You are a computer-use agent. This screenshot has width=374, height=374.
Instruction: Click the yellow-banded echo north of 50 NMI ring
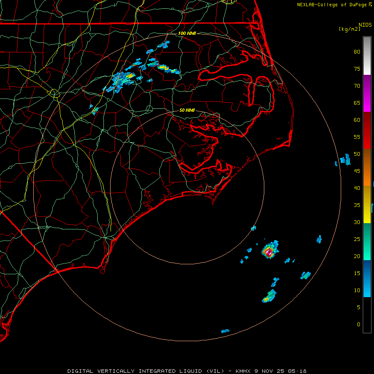(x=168, y=69)
